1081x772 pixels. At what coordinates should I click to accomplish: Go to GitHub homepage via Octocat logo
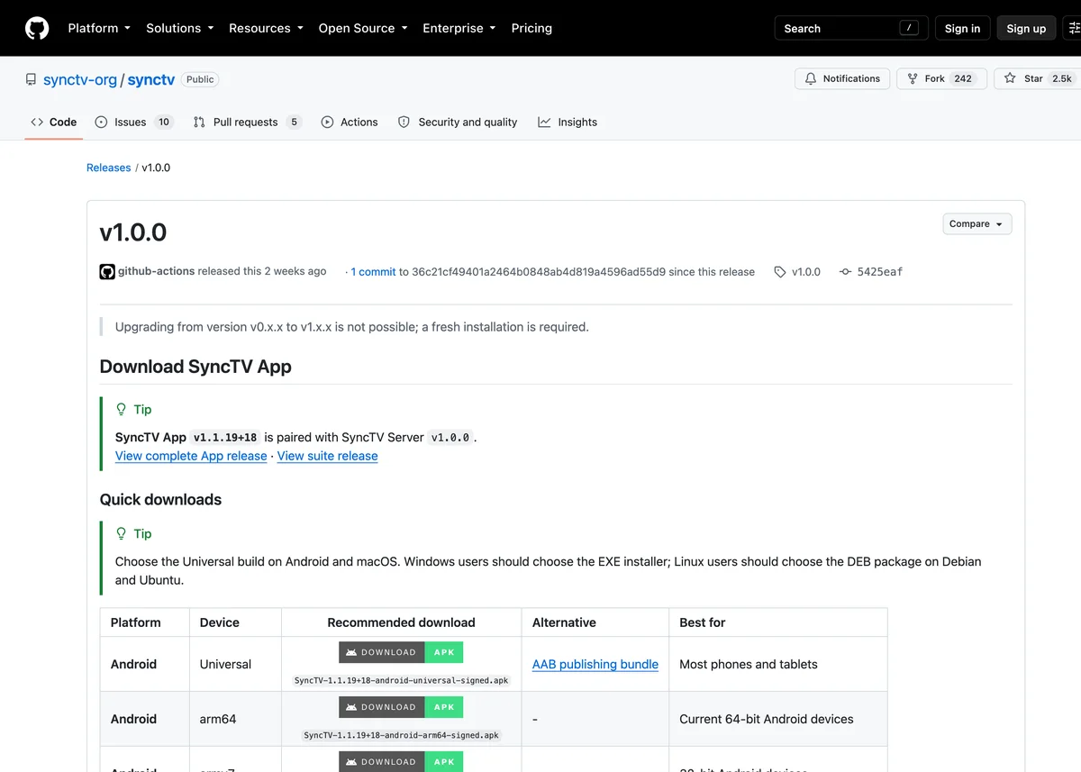click(37, 28)
